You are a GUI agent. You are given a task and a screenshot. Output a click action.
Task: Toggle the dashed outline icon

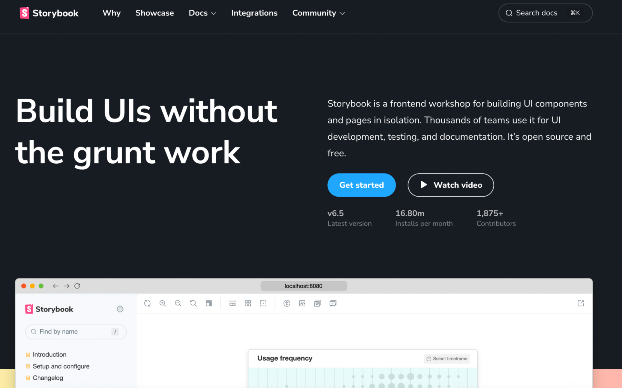click(x=263, y=303)
